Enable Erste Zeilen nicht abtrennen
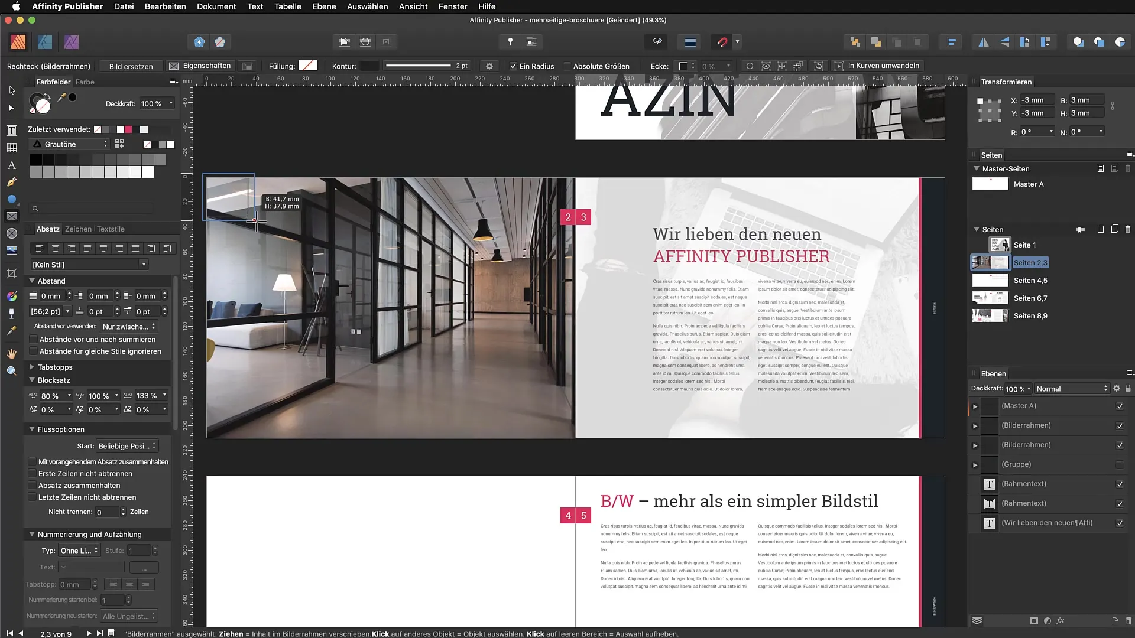The image size is (1135, 638). (x=33, y=474)
